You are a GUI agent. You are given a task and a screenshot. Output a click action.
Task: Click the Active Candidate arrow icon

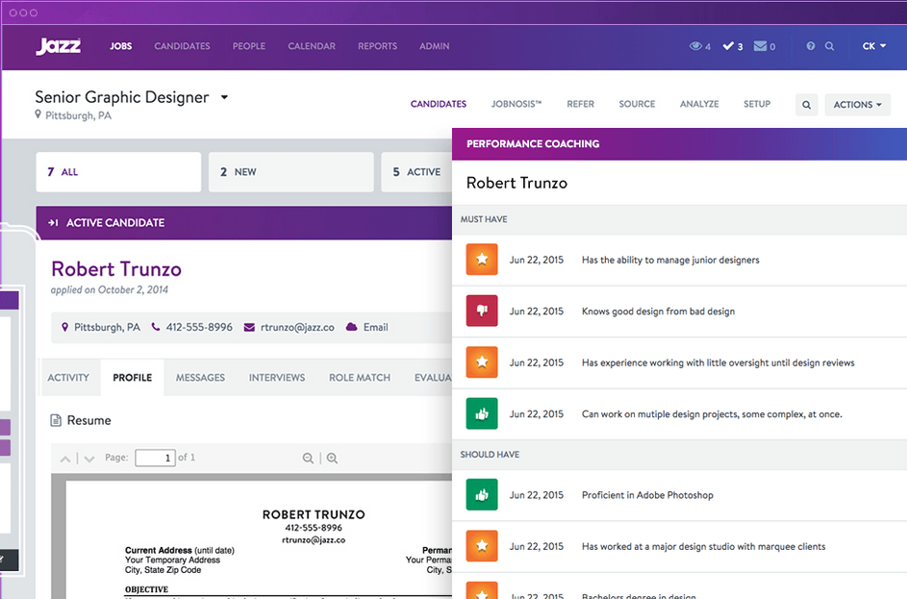(53, 223)
